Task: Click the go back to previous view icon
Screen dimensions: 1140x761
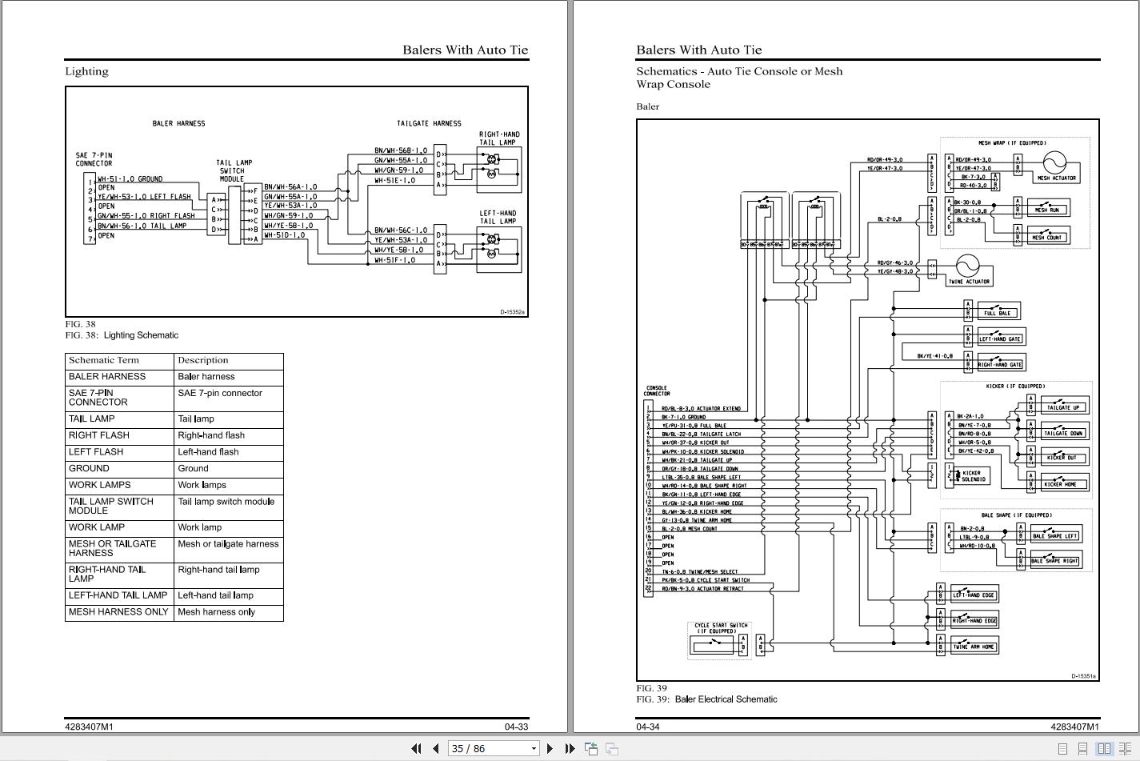Action: (591, 748)
